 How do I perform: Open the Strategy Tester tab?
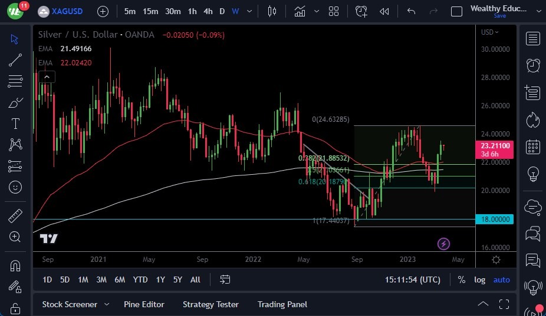(x=210, y=304)
